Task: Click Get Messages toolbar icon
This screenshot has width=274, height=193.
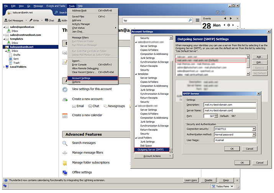Action: 6,20
